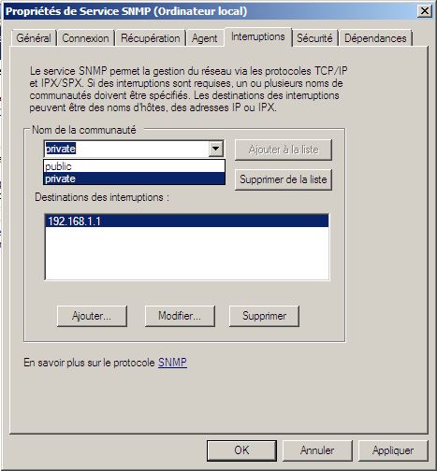Choose private from the dropdown list
The image size is (437, 471).
[x=135, y=178]
